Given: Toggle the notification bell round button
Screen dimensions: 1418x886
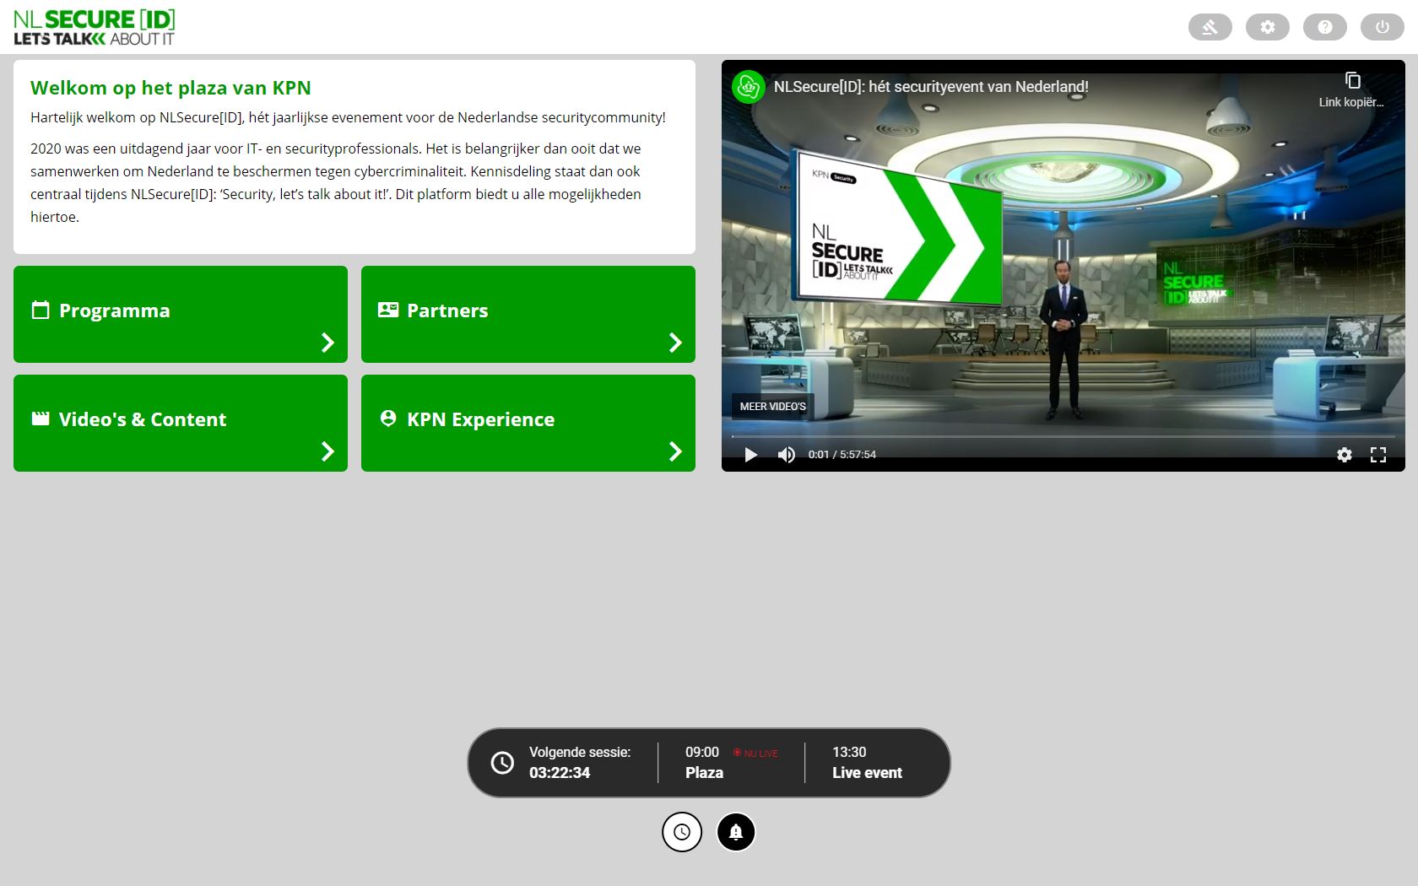Looking at the screenshot, I should pyautogui.click(x=736, y=832).
